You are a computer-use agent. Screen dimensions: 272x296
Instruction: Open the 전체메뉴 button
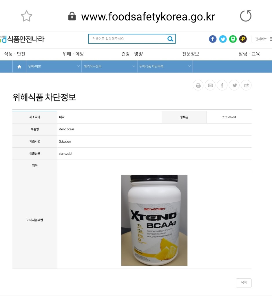click(262, 39)
